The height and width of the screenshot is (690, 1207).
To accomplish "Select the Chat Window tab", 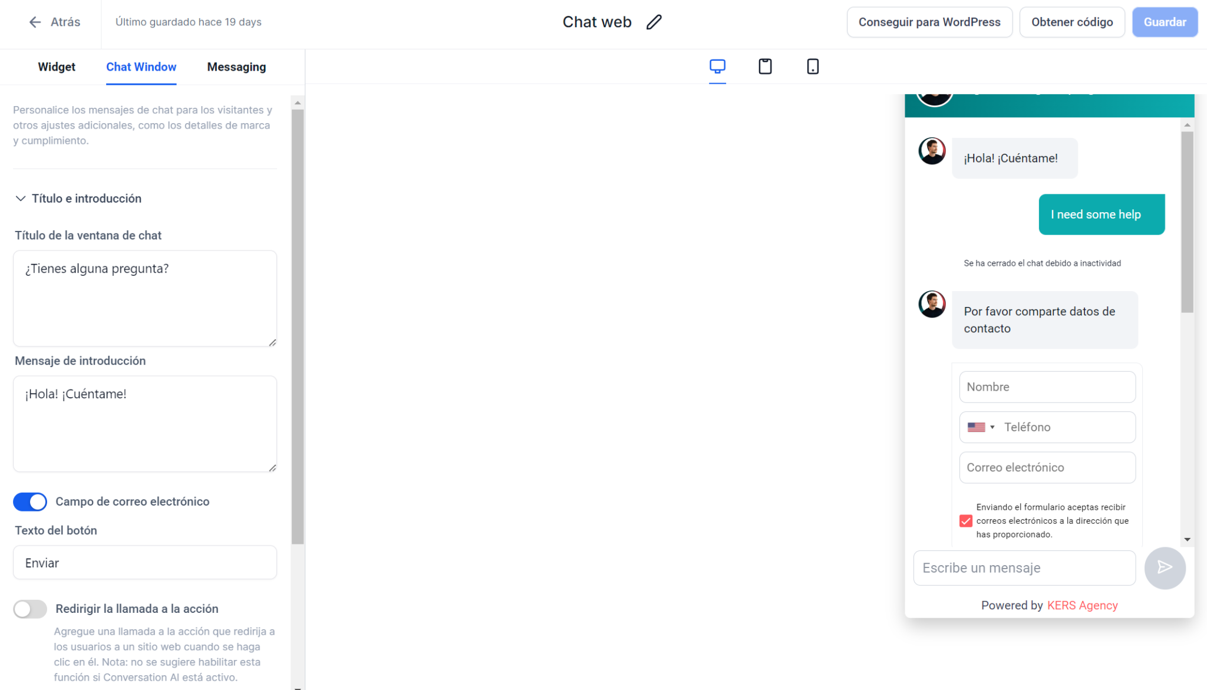I will click(x=141, y=67).
